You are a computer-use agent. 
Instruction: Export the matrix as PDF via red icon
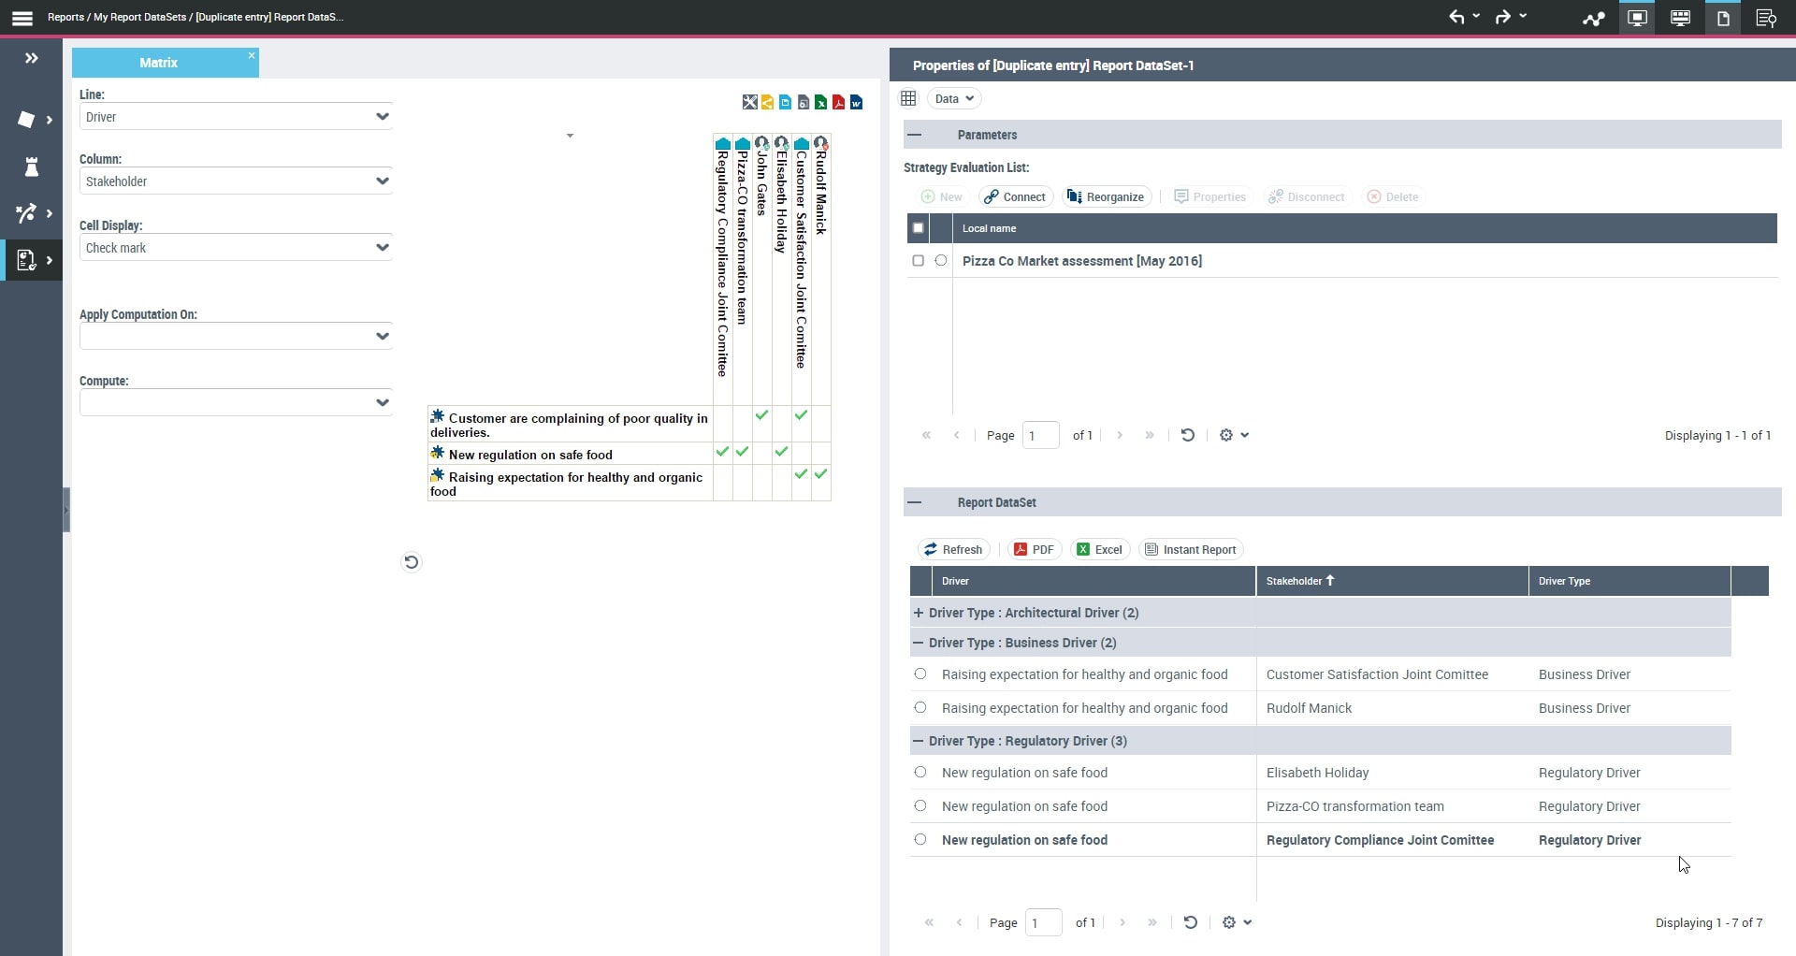coord(838,103)
